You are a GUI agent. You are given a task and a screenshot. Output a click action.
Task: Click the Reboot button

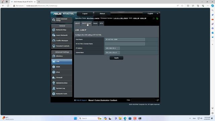tap(102, 13)
